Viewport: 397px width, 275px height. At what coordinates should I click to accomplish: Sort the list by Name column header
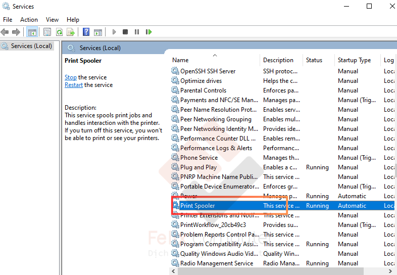[x=180, y=60]
